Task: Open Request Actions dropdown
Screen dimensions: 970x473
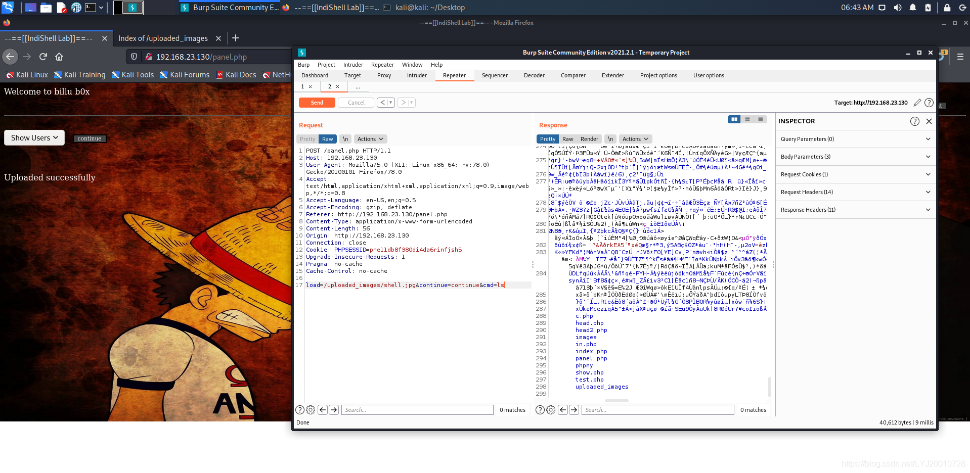Action: coord(370,139)
